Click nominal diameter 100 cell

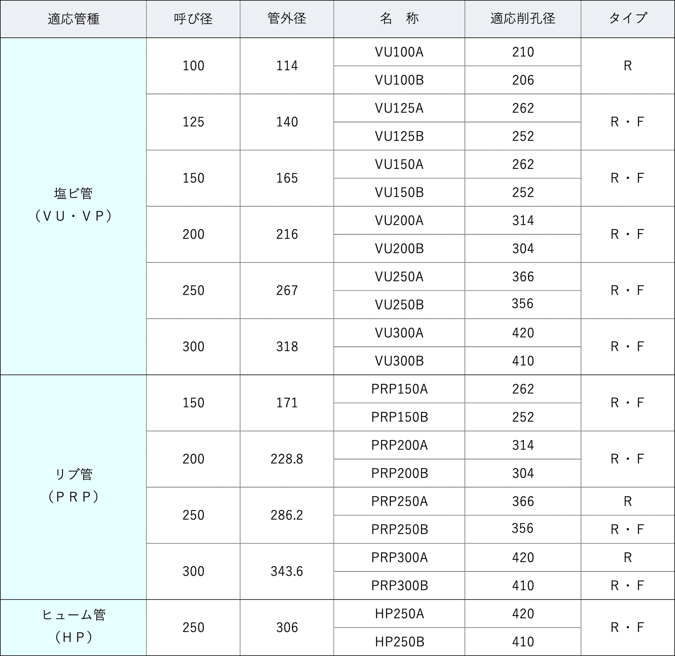[x=193, y=66]
